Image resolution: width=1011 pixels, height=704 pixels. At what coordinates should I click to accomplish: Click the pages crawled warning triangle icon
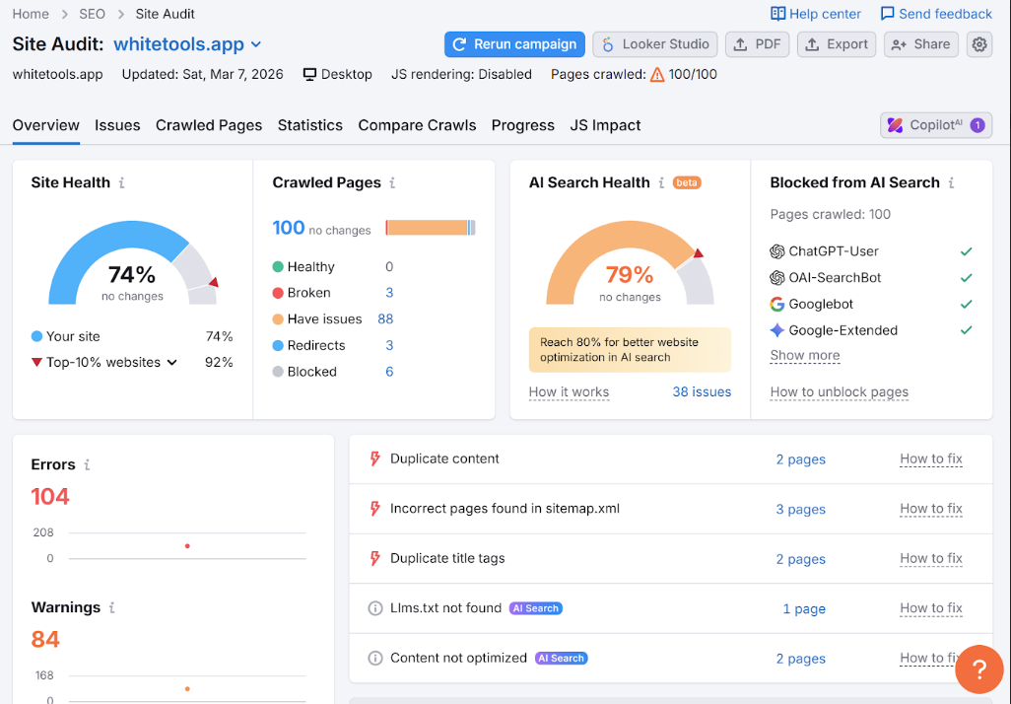(x=657, y=75)
